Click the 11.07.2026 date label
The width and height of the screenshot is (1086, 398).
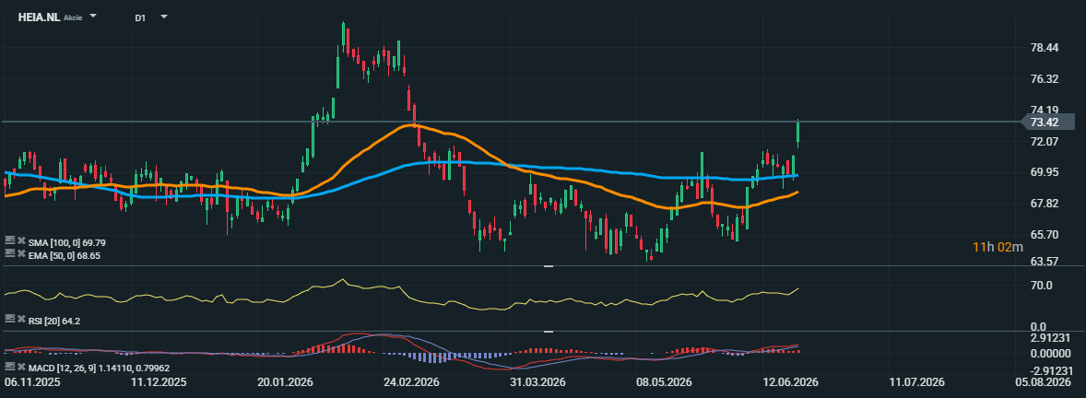[x=916, y=382]
